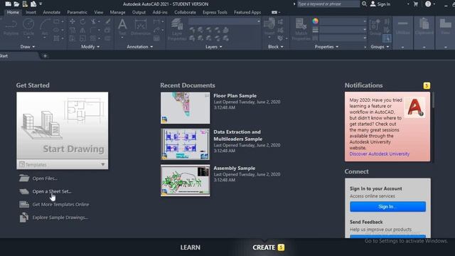This screenshot has height=256, width=455.
Task: Switch to the Insert ribbon tab
Action: 31,12
